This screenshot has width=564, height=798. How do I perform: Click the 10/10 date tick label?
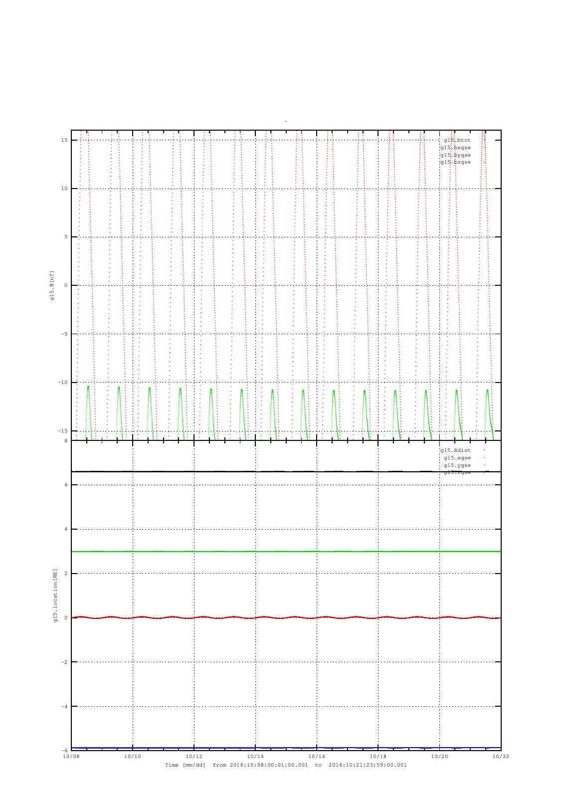(x=133, y=757)
